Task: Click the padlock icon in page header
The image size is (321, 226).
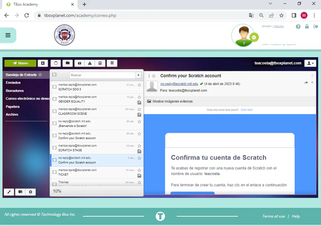Action: [x=307, y=27]
